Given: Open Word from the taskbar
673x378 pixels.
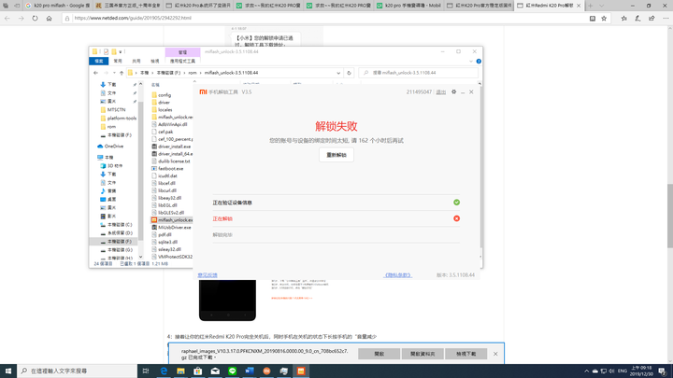Looking at the screenshot, I should click(250, 371).
